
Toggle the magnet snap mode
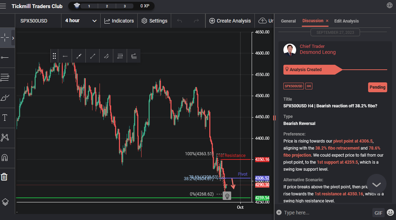tap(5, 157)
